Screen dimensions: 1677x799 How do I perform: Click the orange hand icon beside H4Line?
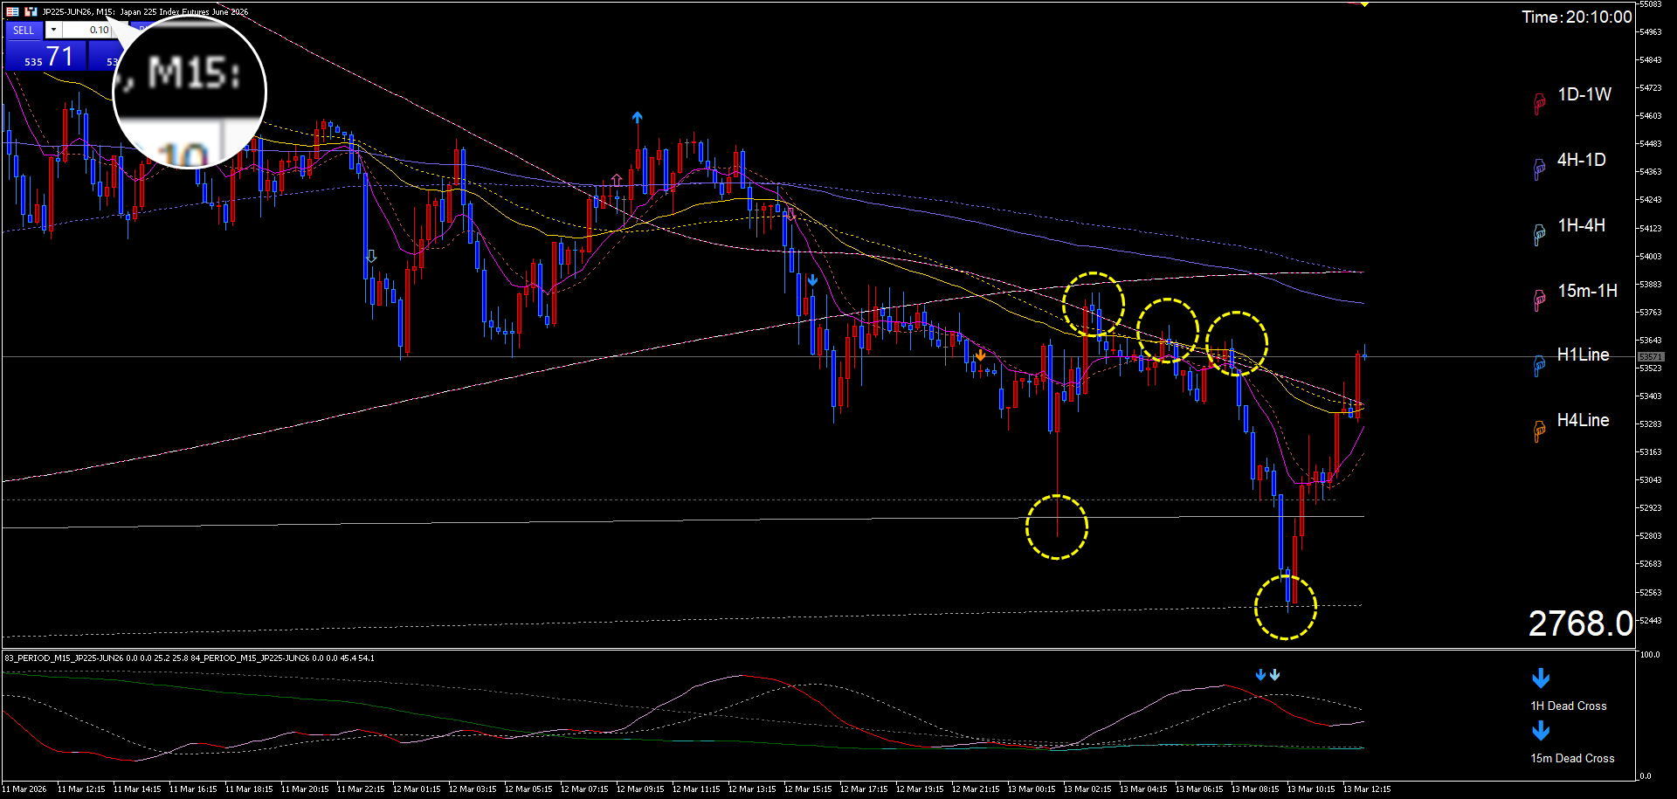(1539, 430)
